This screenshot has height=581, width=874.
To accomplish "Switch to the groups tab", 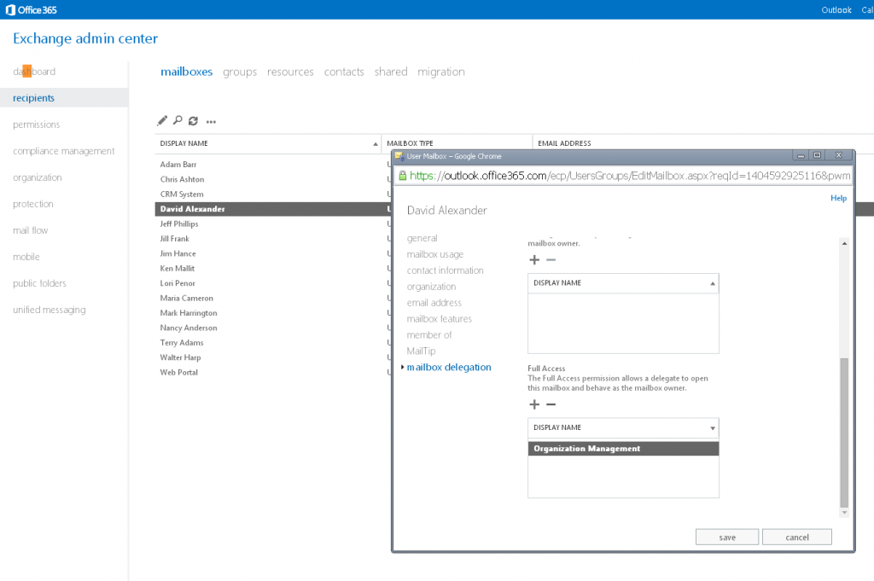I will click(x=240, y=72).
